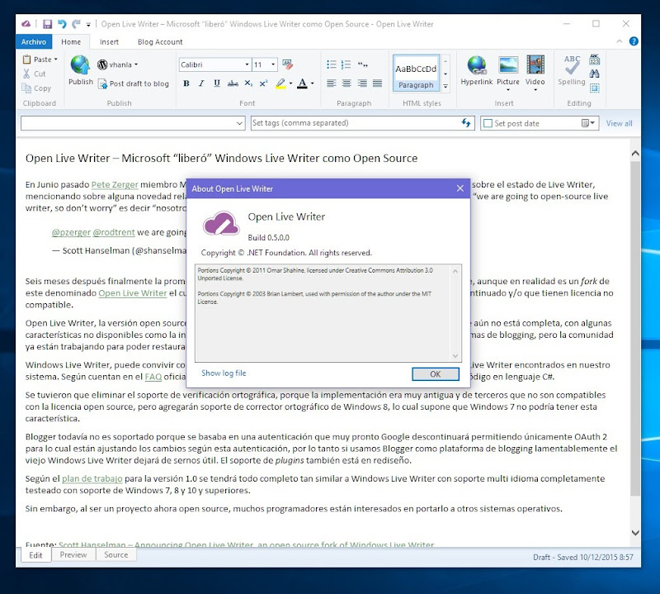The image size is (660, 594).
Task: Open the plan de trabajo link
Action: [x=92, y=478]
